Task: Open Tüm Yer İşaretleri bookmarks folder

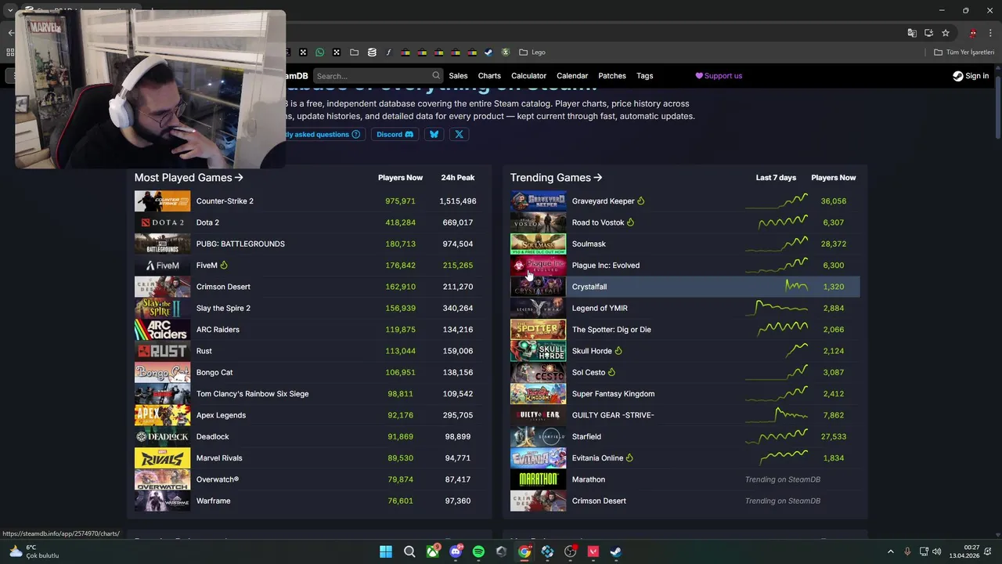Action: (964, 52)
